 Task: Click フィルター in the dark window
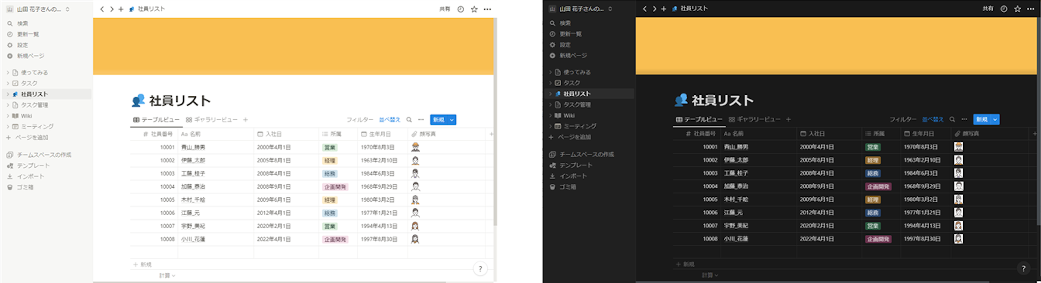902,119
